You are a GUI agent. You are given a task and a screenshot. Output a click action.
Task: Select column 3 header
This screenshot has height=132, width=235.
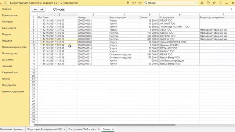(93, 14)
